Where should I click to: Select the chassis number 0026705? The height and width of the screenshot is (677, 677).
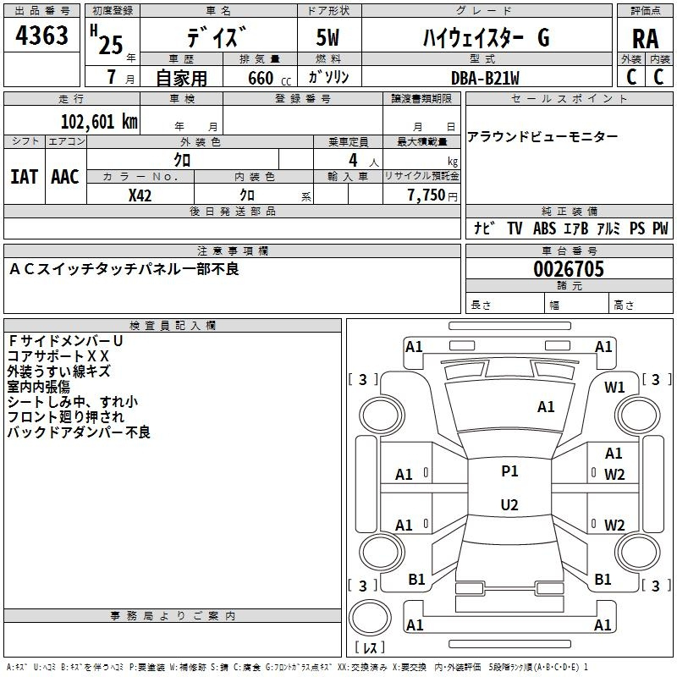point(568,270)
